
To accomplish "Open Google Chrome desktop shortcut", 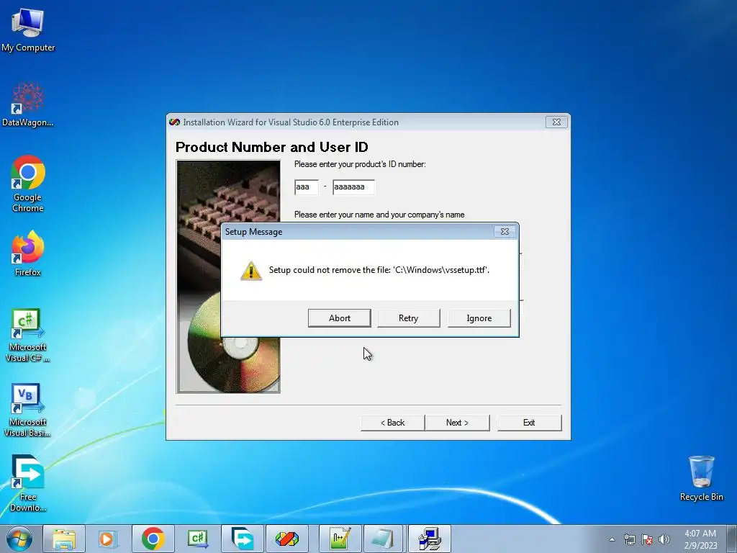I will click(x=28, y=184).
